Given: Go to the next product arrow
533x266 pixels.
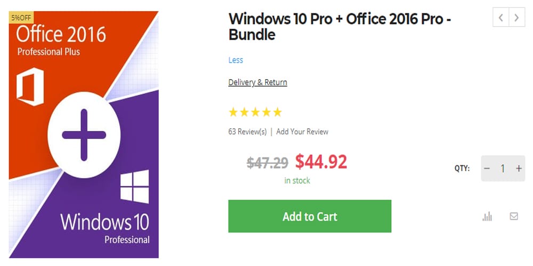Looking at the screenshot, I should pos(516,18).
